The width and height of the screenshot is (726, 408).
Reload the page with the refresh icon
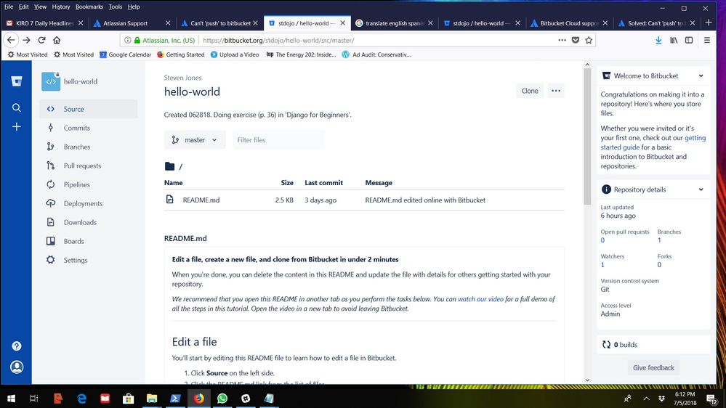(x=41, y=40)
